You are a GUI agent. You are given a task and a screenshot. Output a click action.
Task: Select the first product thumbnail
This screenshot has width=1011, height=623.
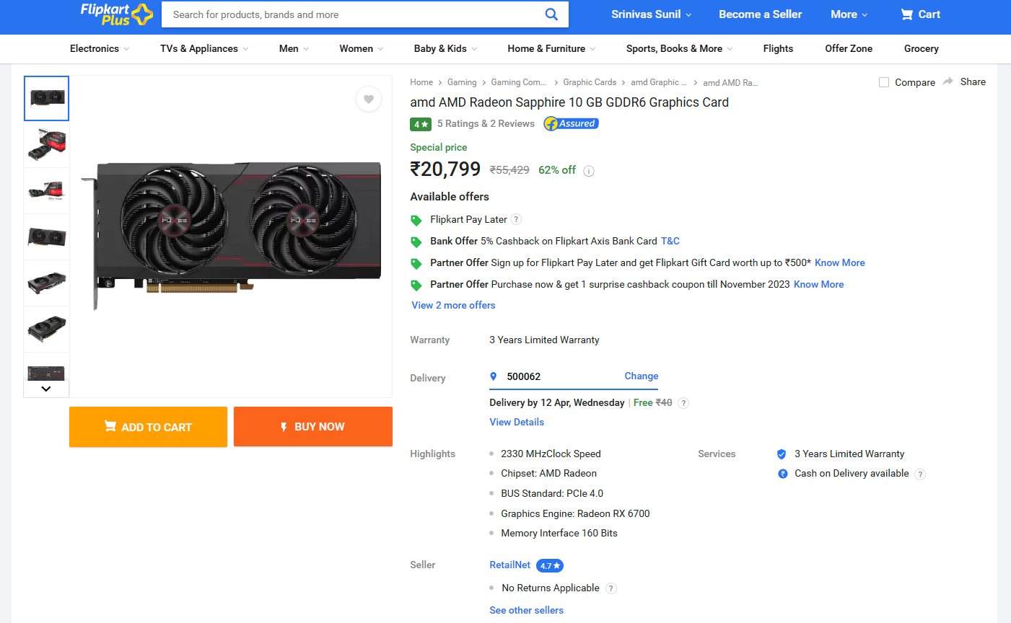tap(46, 98)
